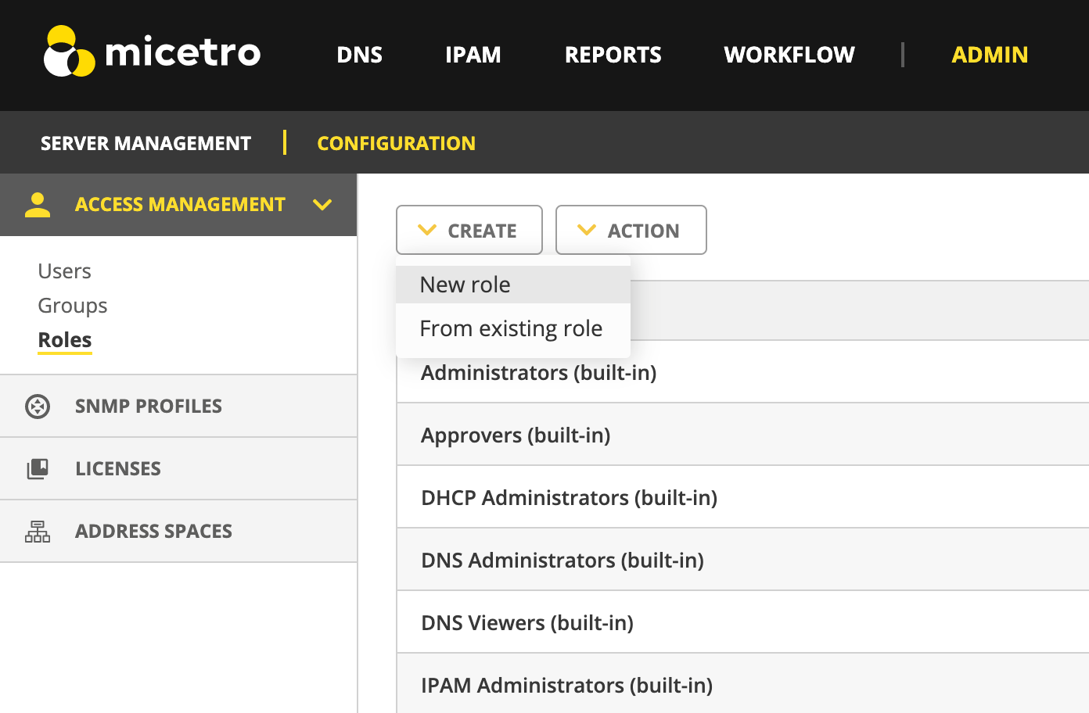Switch to Server Management tab
Image resolution: width=1089 pixels, height=713 pixels.
tap(146, 143)
